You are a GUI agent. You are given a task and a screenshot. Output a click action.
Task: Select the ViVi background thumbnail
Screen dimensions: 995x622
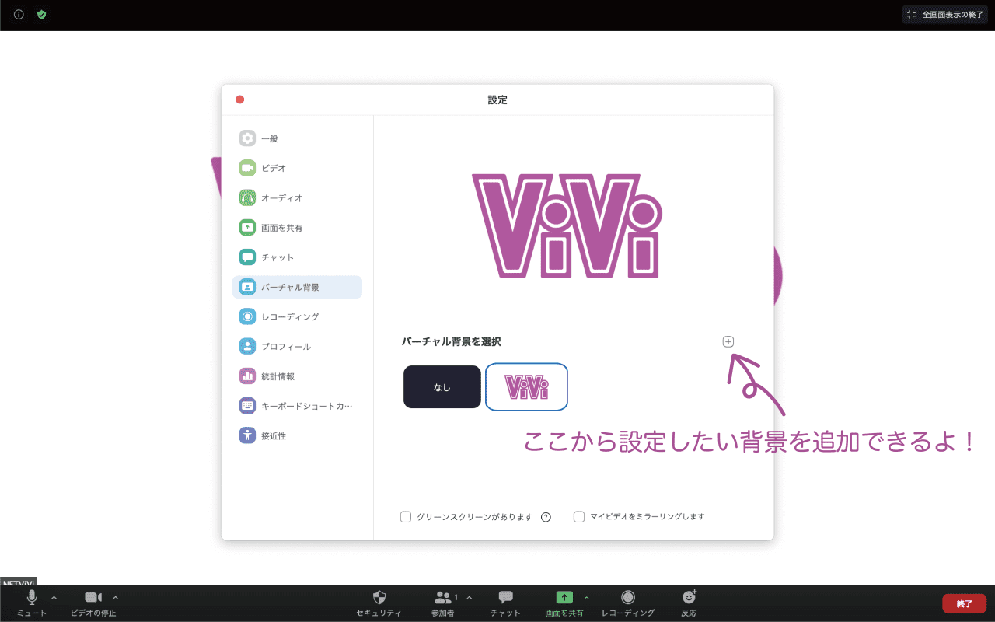(x=526, y=386)
